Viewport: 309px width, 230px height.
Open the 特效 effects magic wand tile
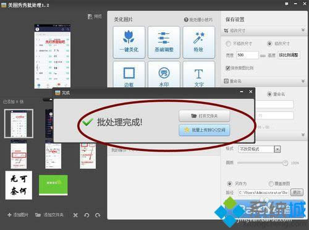199,42
